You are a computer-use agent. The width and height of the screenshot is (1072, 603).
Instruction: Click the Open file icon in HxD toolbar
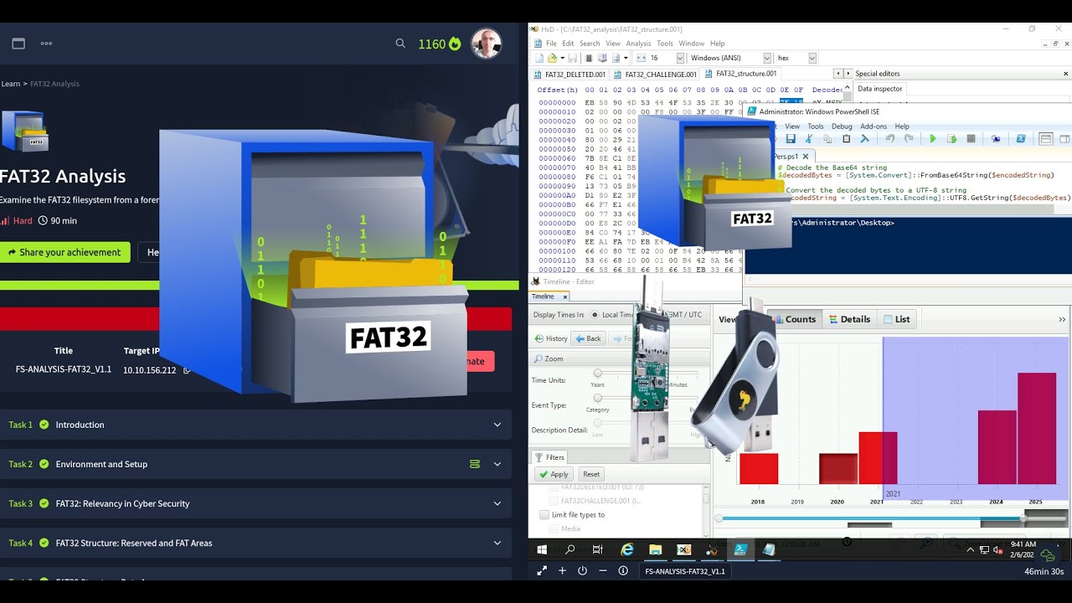553,58
